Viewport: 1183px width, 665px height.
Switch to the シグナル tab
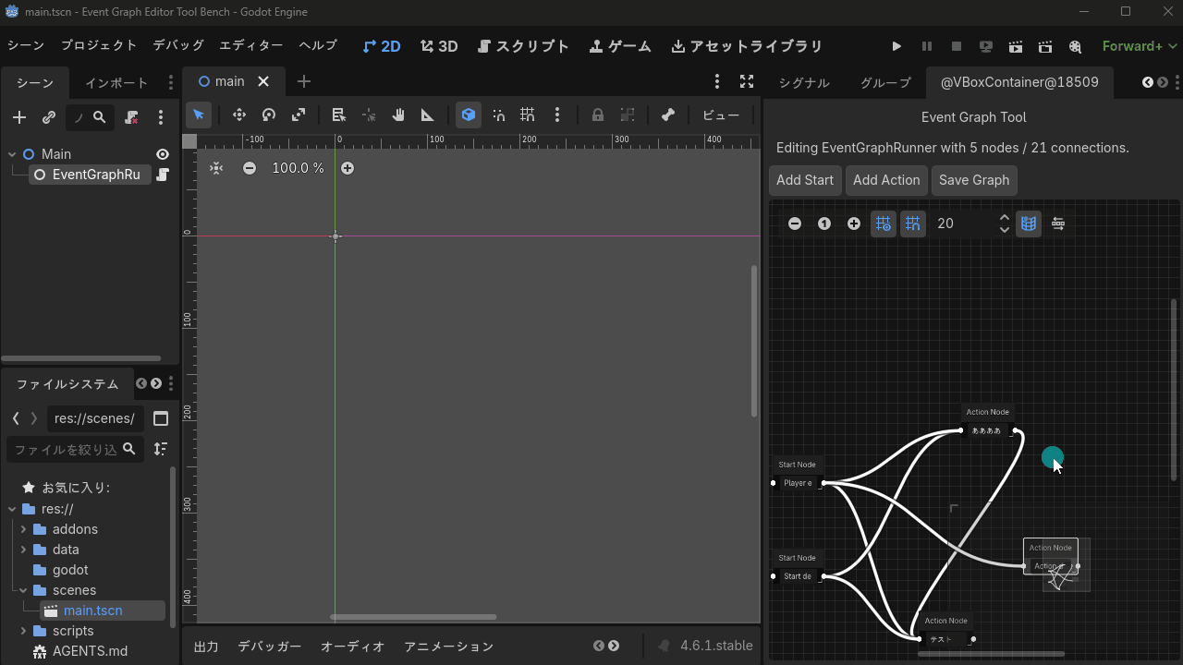(803, 82)
